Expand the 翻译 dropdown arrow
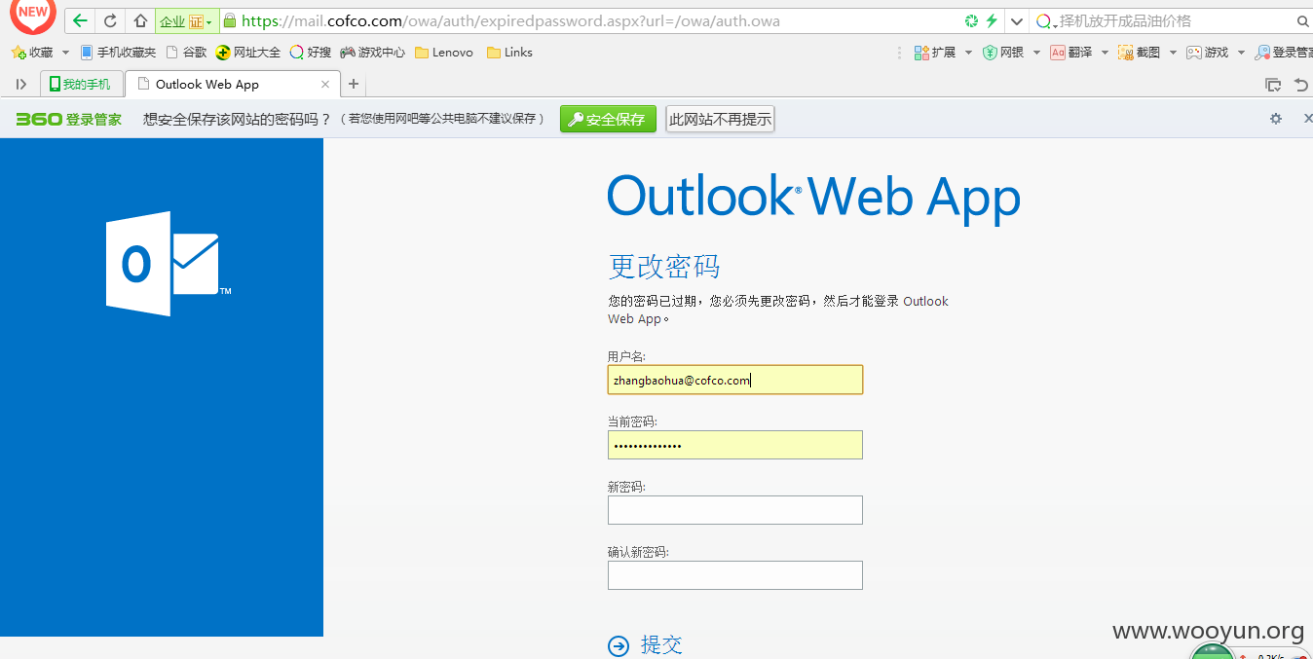Viewport: 1313px width, 659px height. pyautogui.click(x=1105, y=53)
